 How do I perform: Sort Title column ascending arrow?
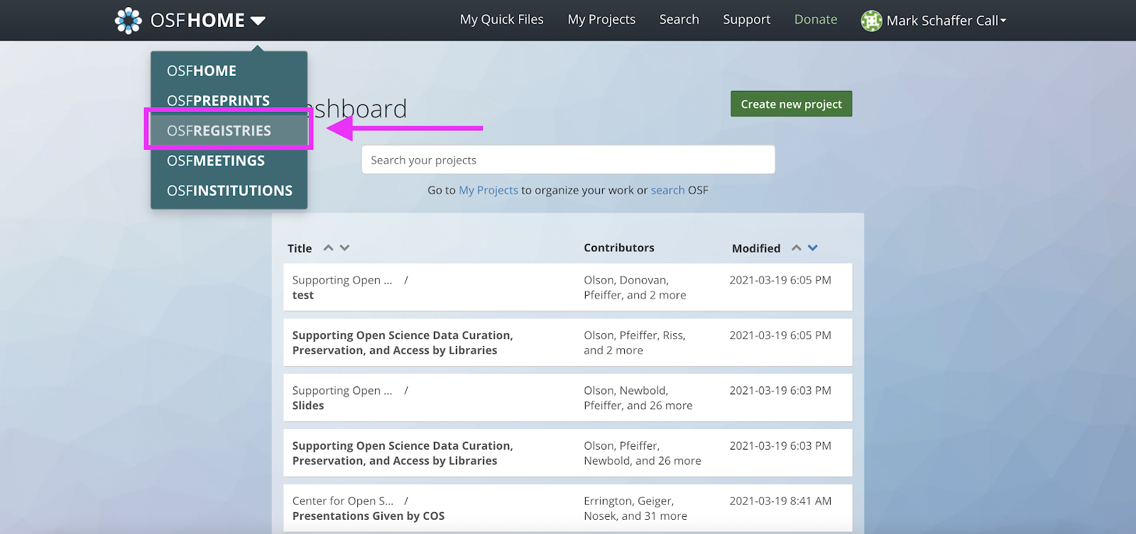click(x=328, y=247)
